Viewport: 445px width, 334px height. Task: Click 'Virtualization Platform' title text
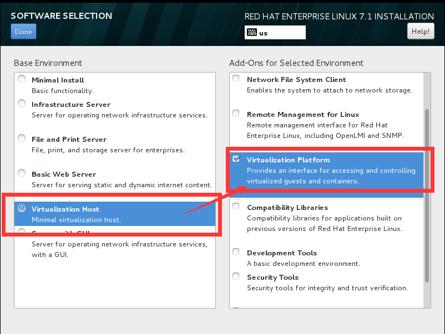click(x=289, y=160)
